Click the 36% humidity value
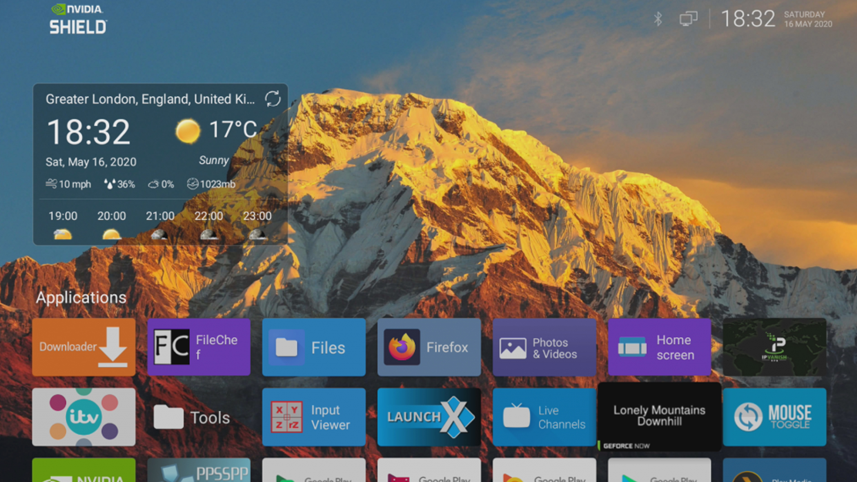Viewport: 857px width, 482px height. tap(120, 184)
